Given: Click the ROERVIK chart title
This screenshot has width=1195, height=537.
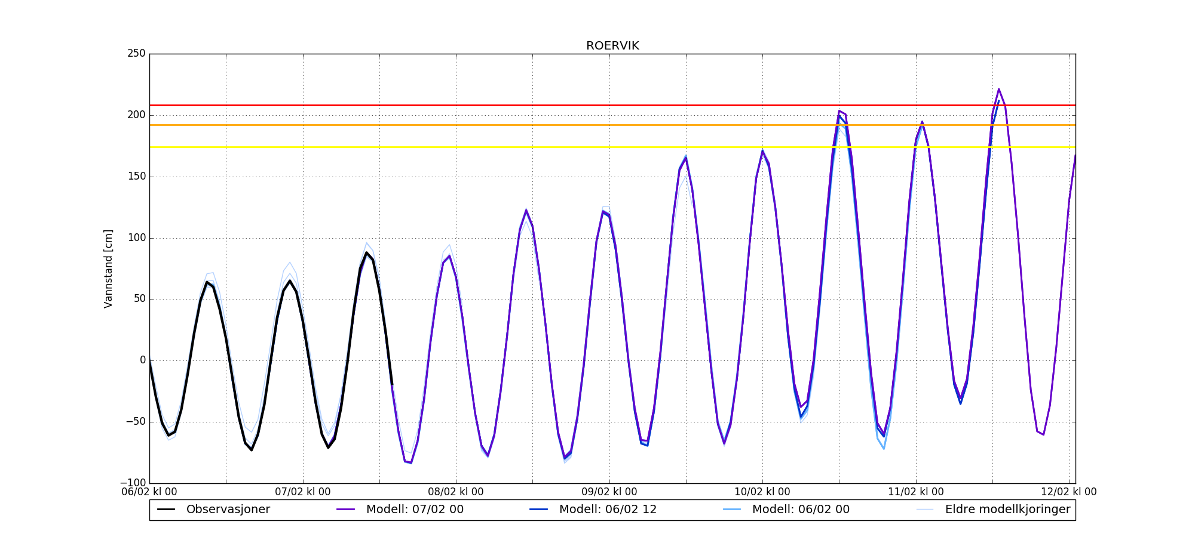Looking at the screenshot, I should (612, 46).
